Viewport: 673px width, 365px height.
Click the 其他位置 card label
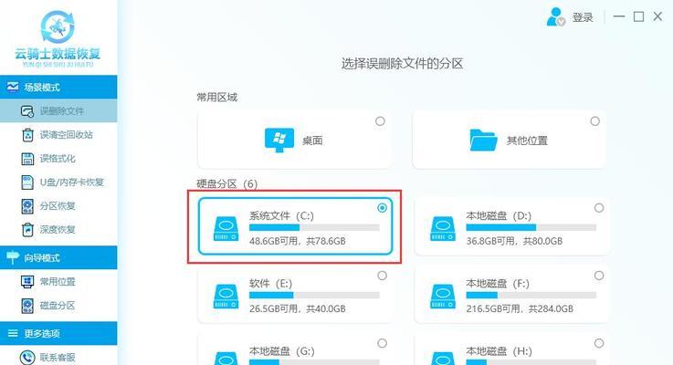click(x=527, y=141)
